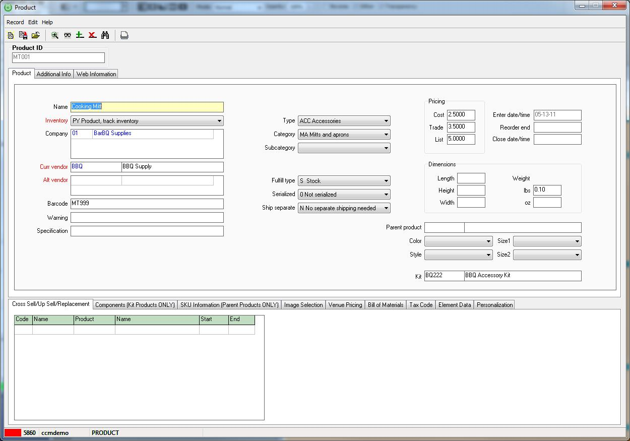The image size is (630, 441).
Task: Click the Name field Cooking Mitt
Action: click(147, 107)
